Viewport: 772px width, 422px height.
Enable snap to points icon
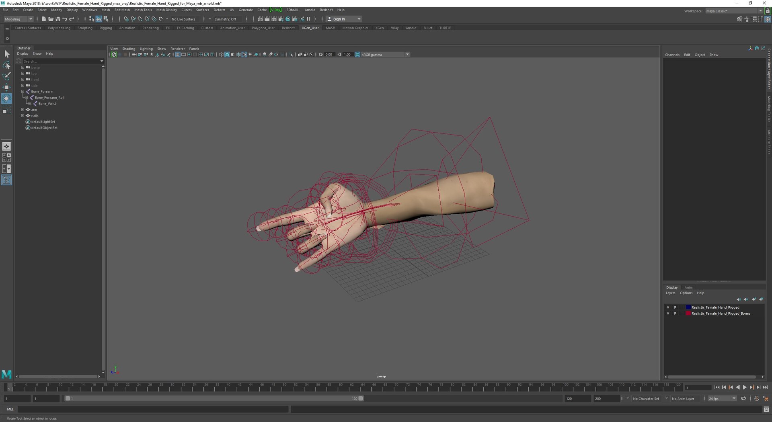(140, 19)
